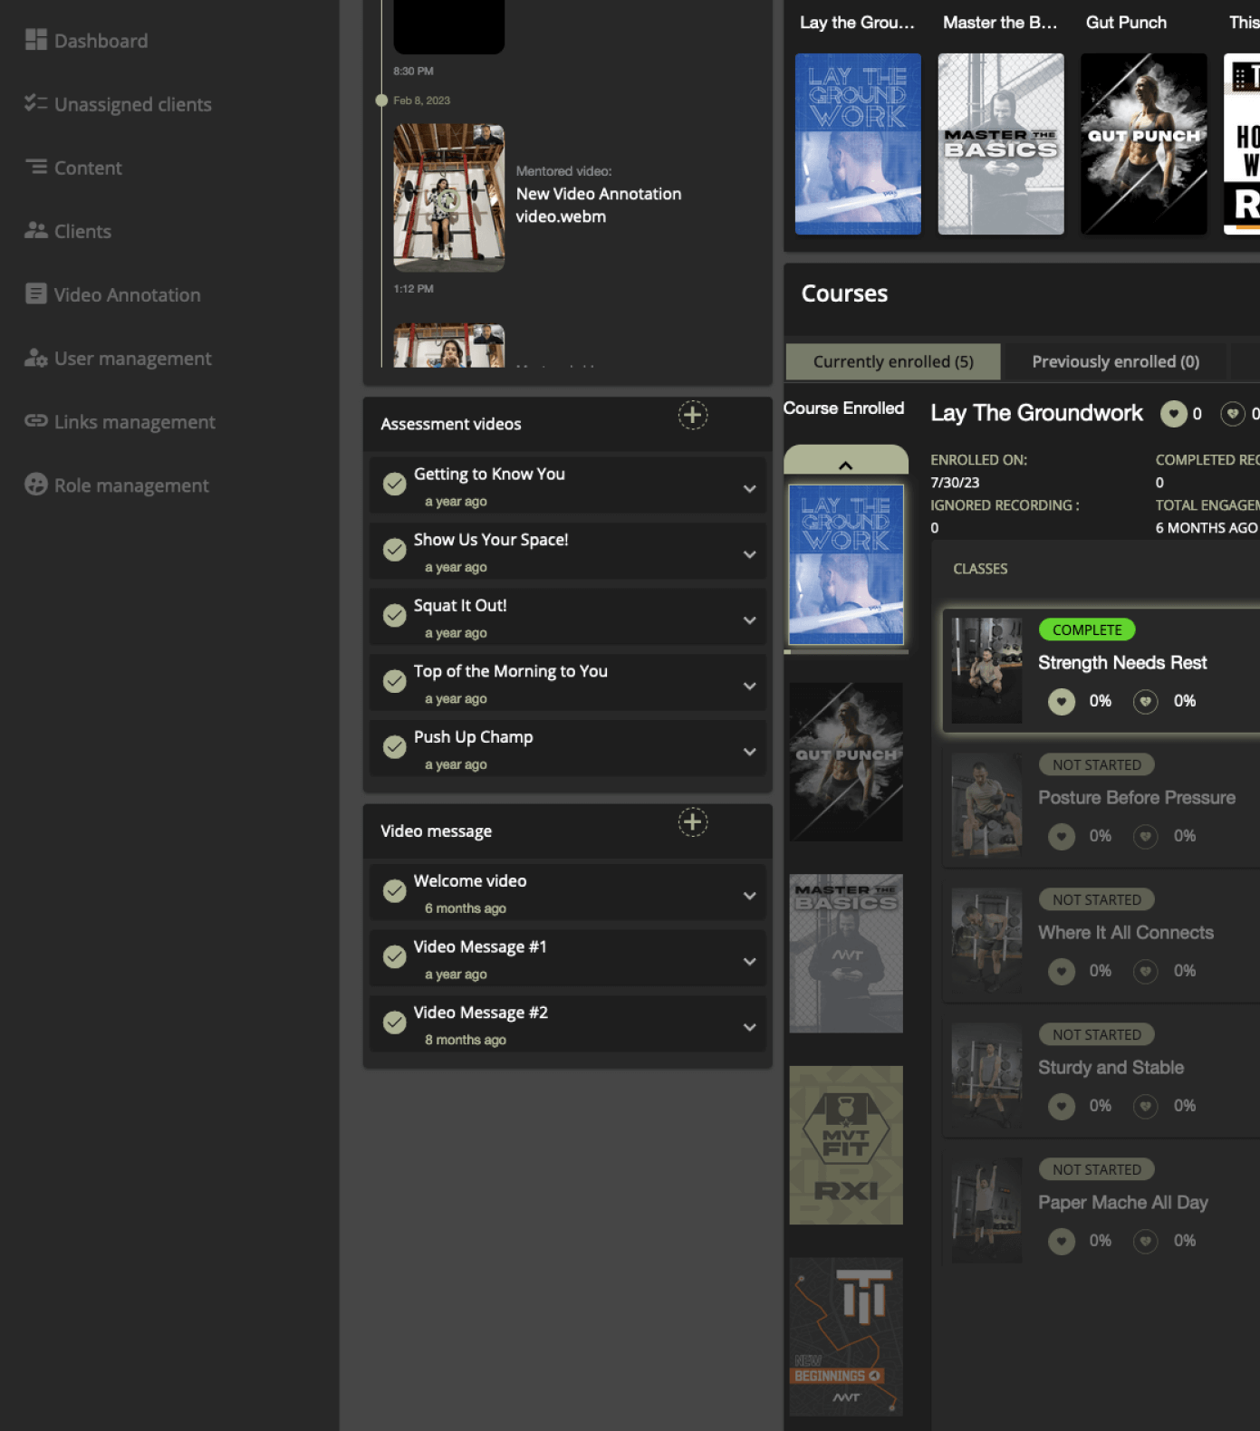Open Lay the Groundwork top course cover
This screenshot has width=1260, height=1431.
858,144
